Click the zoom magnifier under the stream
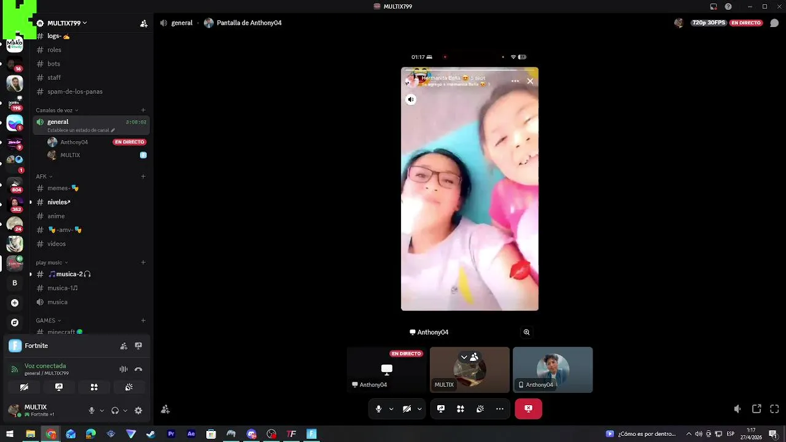Viewport: 786px width, 442px height. (526, 332)
